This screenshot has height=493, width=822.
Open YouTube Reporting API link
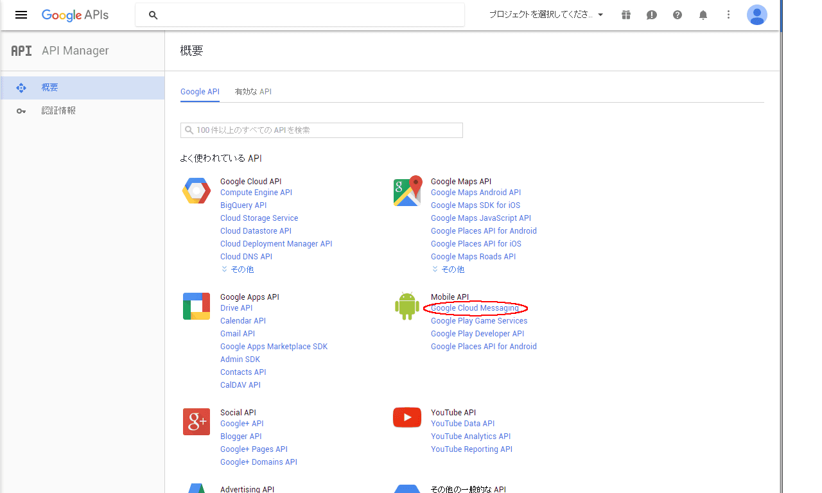pyautogui.click(x=471, y=449)
